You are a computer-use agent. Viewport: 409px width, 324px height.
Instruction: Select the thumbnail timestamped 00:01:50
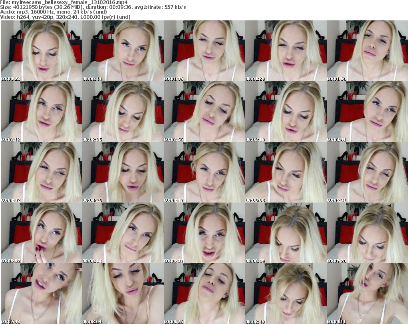point(367,51)
